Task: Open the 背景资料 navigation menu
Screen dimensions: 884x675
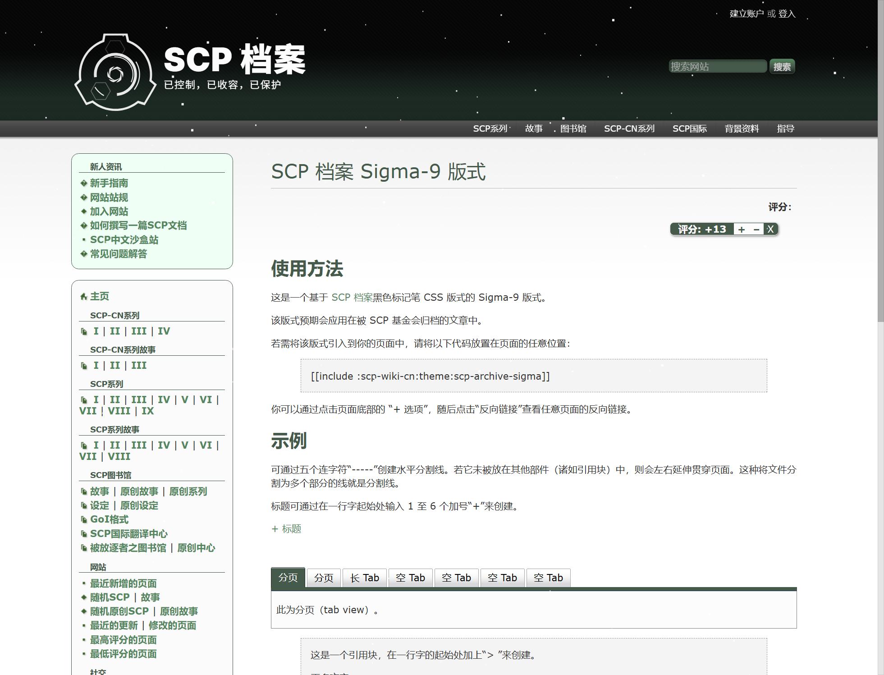Action: [741, 129]
